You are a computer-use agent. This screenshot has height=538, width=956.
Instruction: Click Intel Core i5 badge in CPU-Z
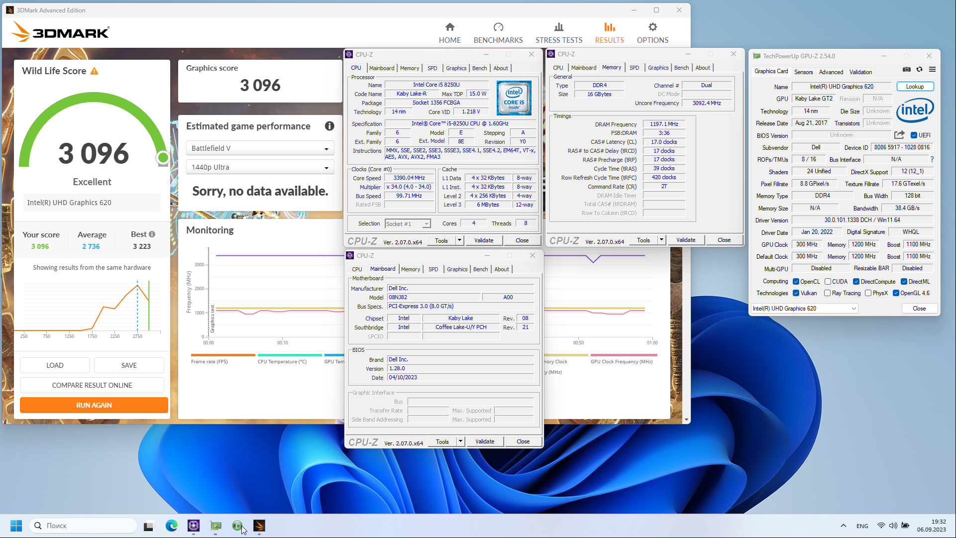point(514,98)
